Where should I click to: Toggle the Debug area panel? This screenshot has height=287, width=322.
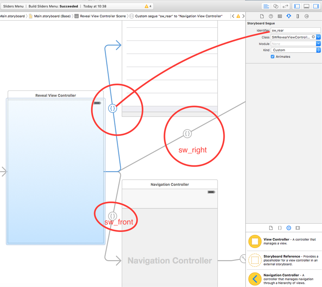(x=306, y=6)
